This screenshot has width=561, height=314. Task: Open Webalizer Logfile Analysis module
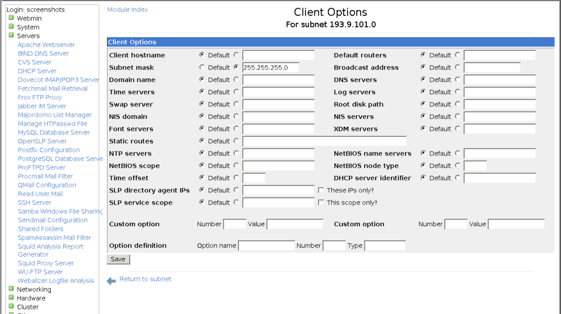point(56,281)
